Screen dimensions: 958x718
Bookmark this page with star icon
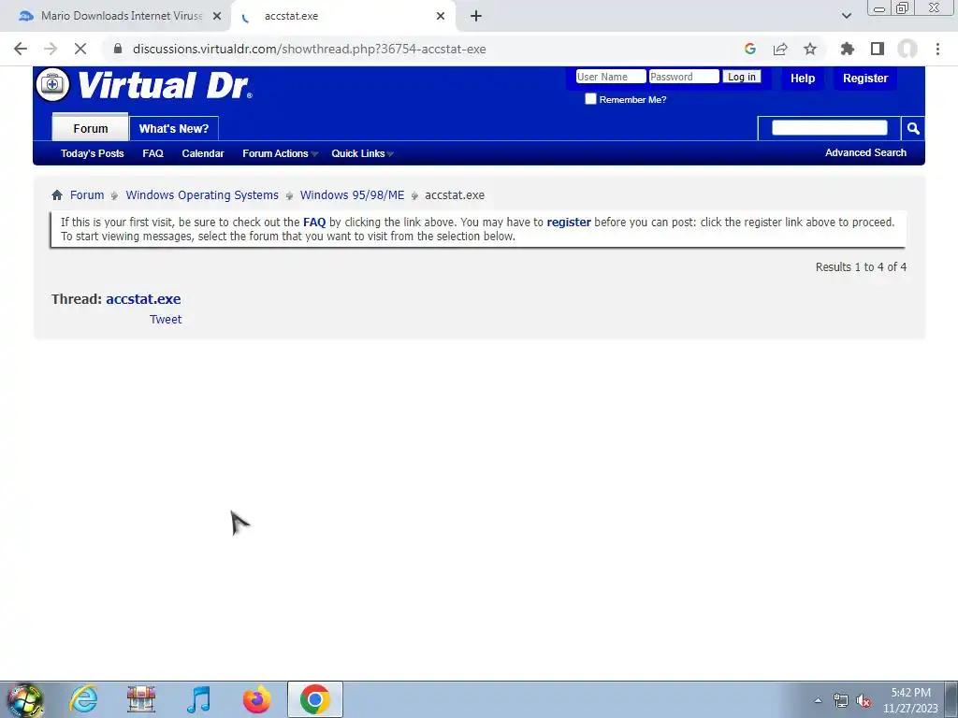click(810, 49)
